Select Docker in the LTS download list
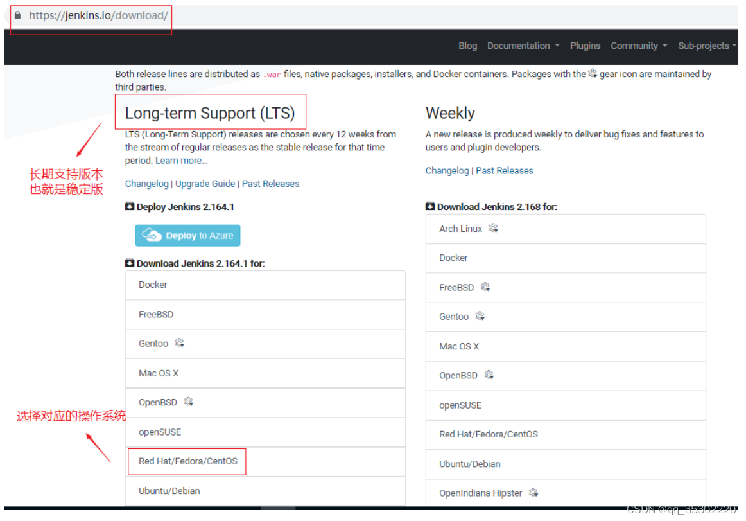The width and height of the screenshot is (746, 521). pyautogui.click(x=265, y=285)
